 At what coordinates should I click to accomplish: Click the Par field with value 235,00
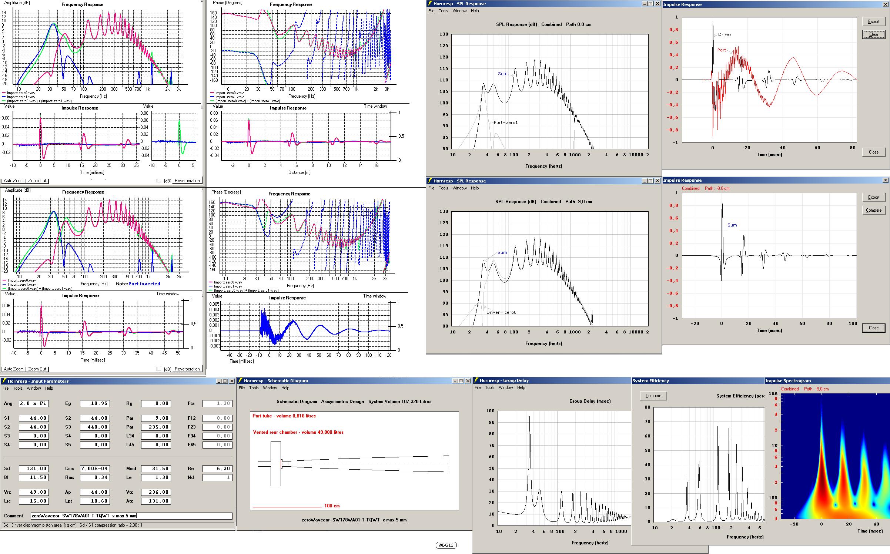(156, 427)
